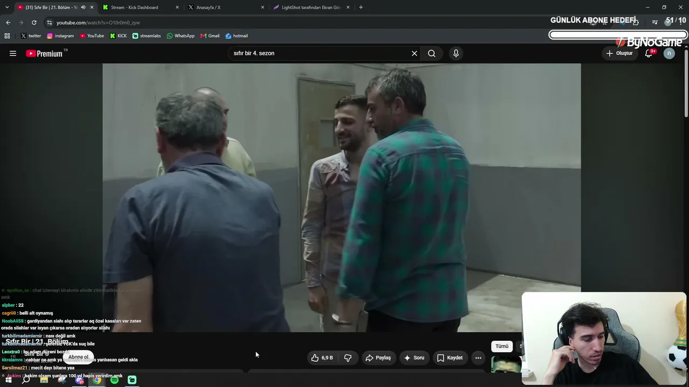Open the Gmail bookmark
Screen dimensions: 689x387
point(210,36)
